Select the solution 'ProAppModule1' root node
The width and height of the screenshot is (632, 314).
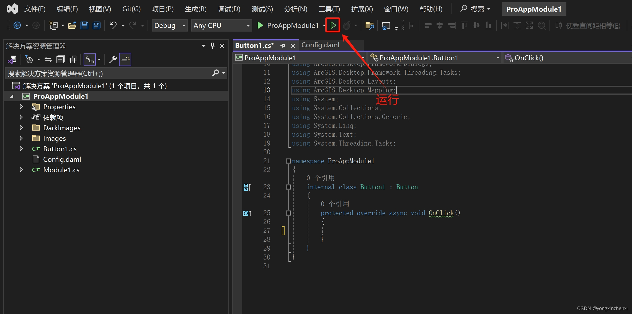coord(95,86)
